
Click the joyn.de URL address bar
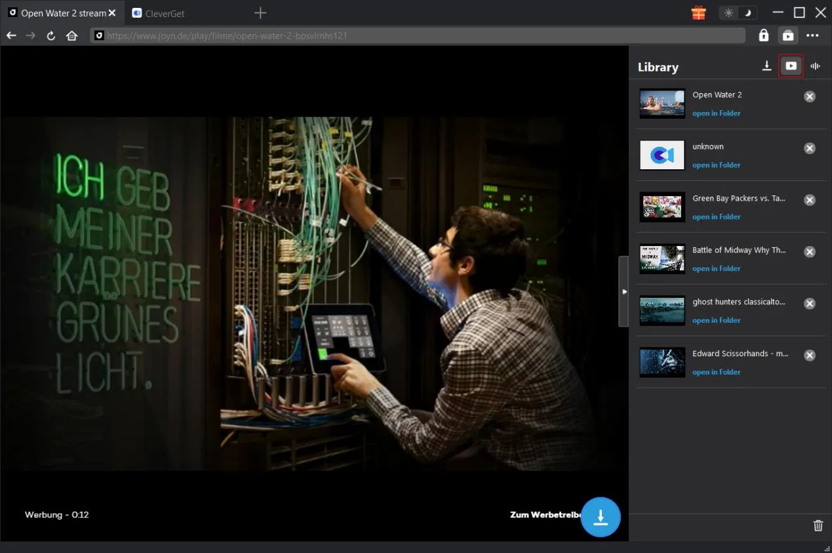click(420, 35)
